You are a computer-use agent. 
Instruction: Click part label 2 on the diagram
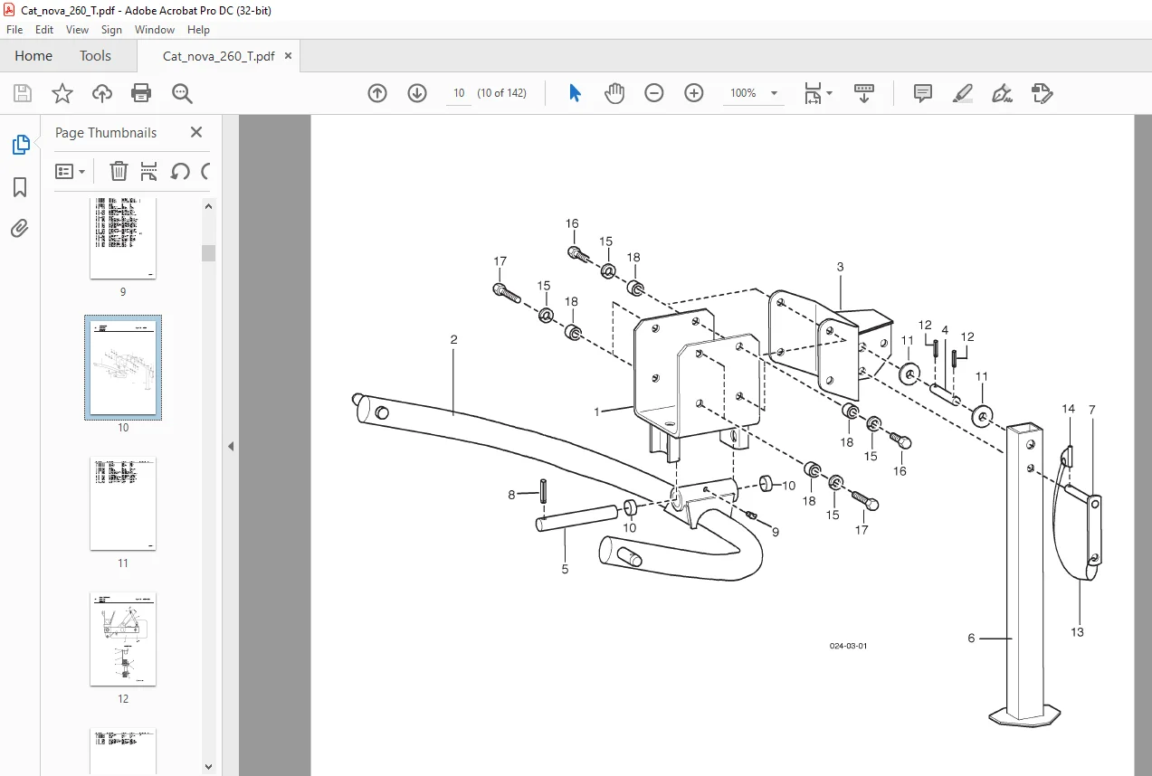tap(453, 340)
